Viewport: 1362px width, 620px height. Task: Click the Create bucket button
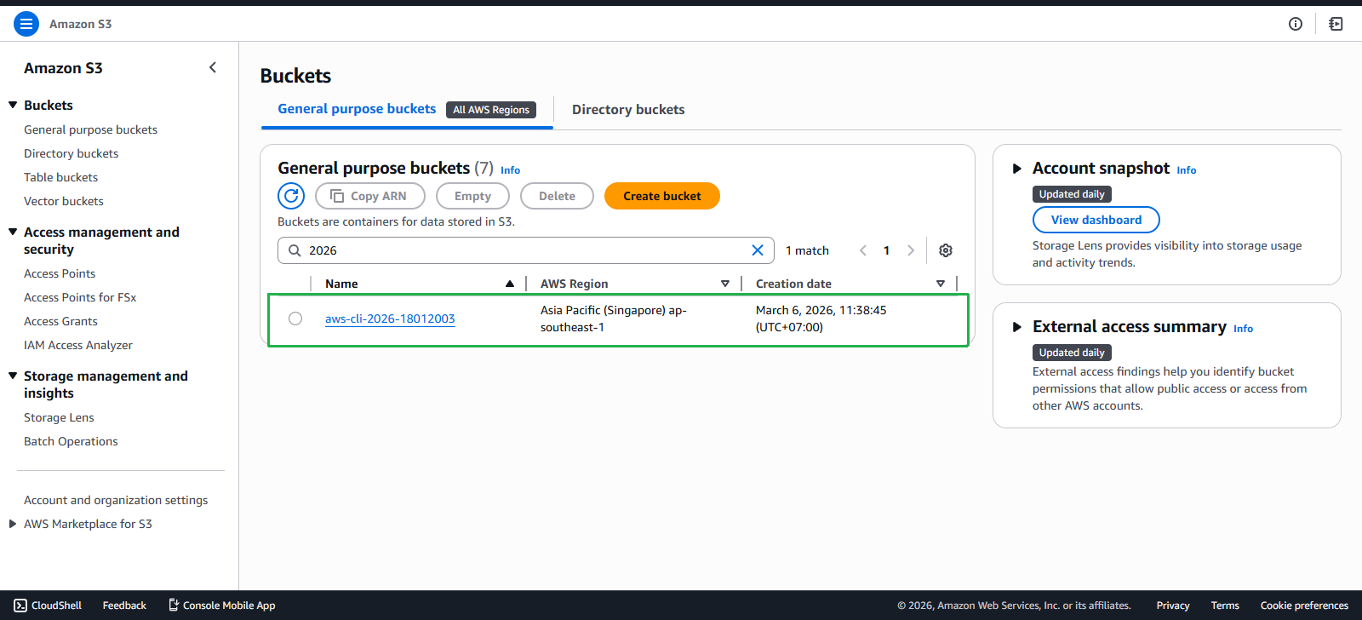662,196
